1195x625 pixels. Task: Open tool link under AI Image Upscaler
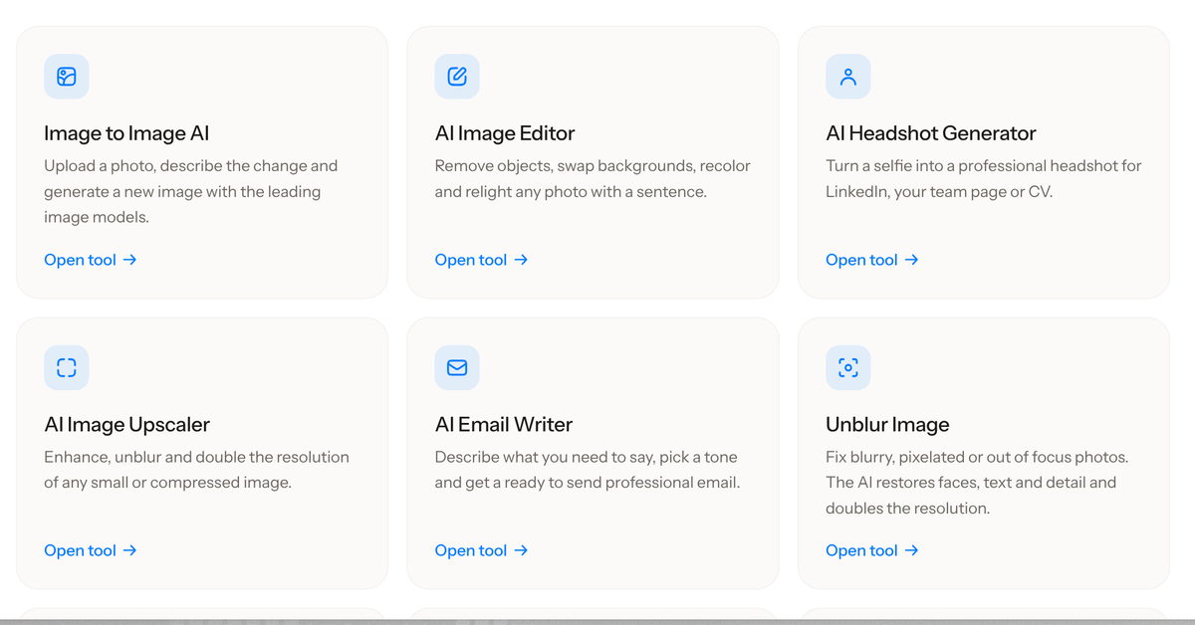tap(91, 550)
